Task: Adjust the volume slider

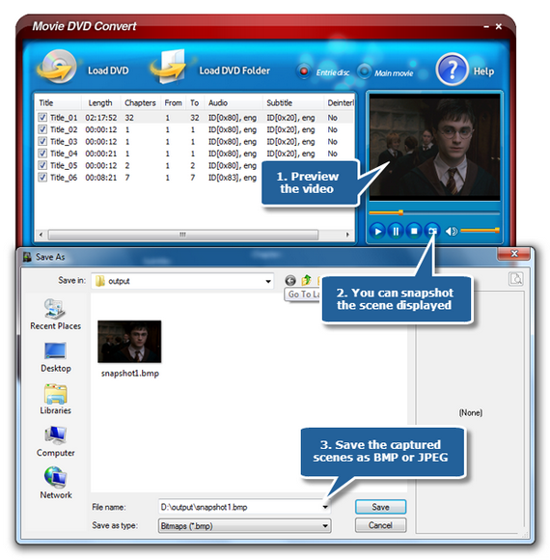Action: 480,231
